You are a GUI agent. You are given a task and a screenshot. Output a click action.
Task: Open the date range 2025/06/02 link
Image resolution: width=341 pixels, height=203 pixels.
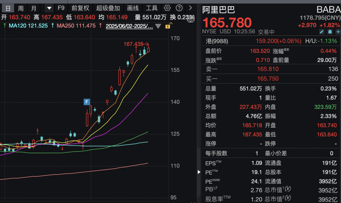129,26
